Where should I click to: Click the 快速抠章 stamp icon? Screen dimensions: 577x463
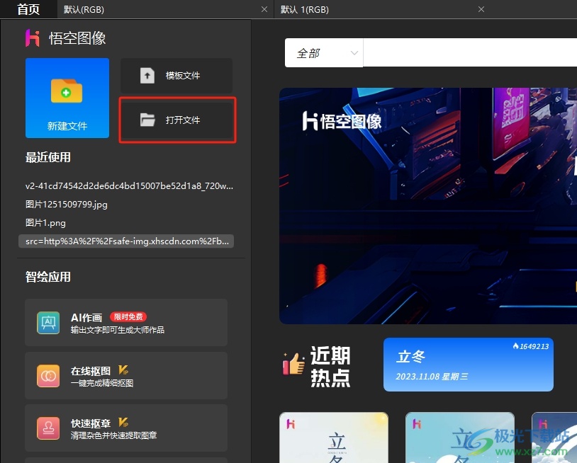[x=48, y=428]
